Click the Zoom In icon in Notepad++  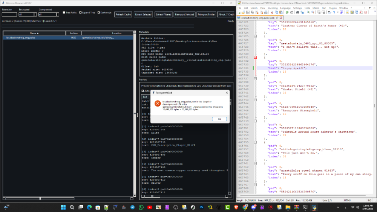(x=308, y=12)
